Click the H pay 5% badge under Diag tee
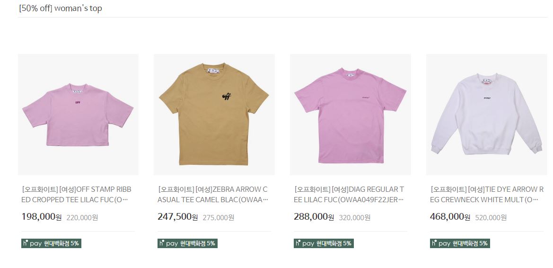 [324, 243]
